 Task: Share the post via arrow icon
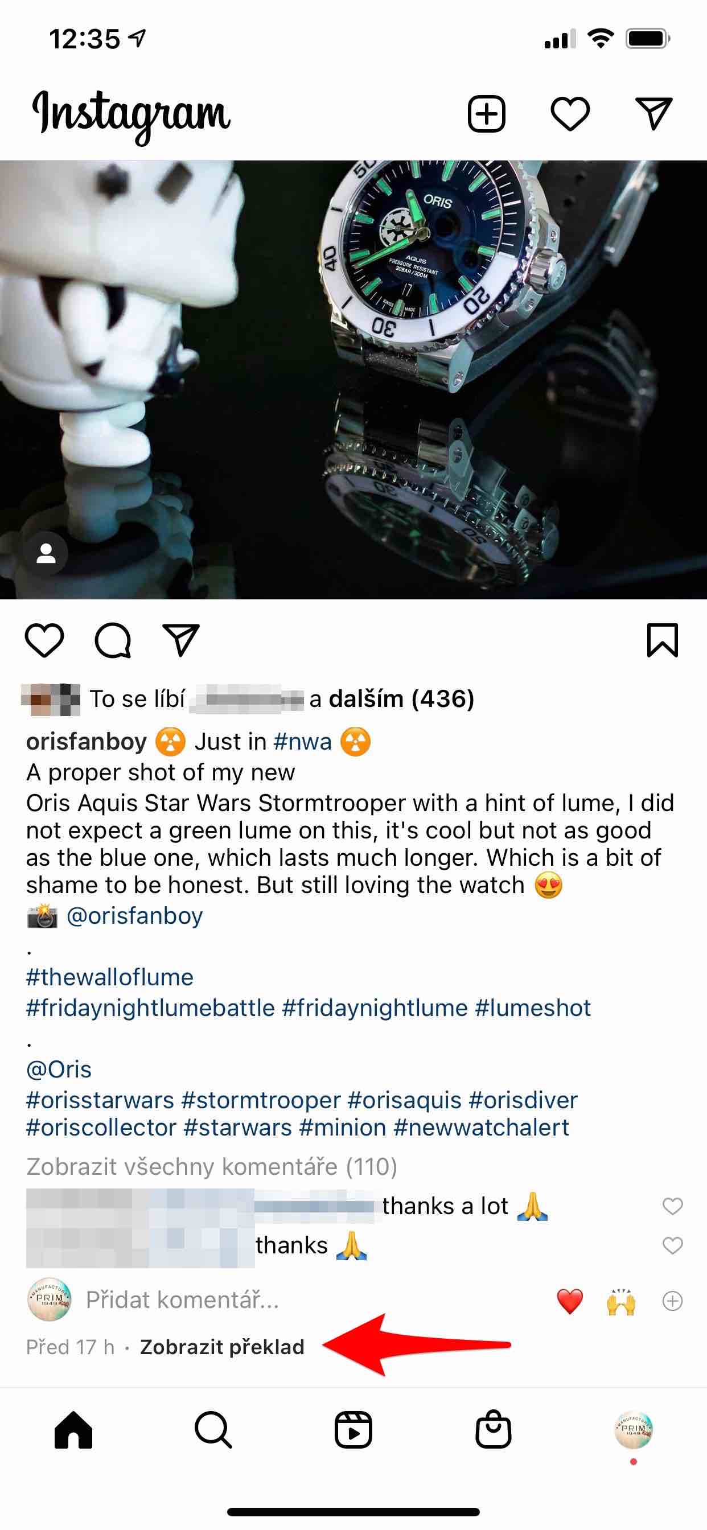(180, 640)
